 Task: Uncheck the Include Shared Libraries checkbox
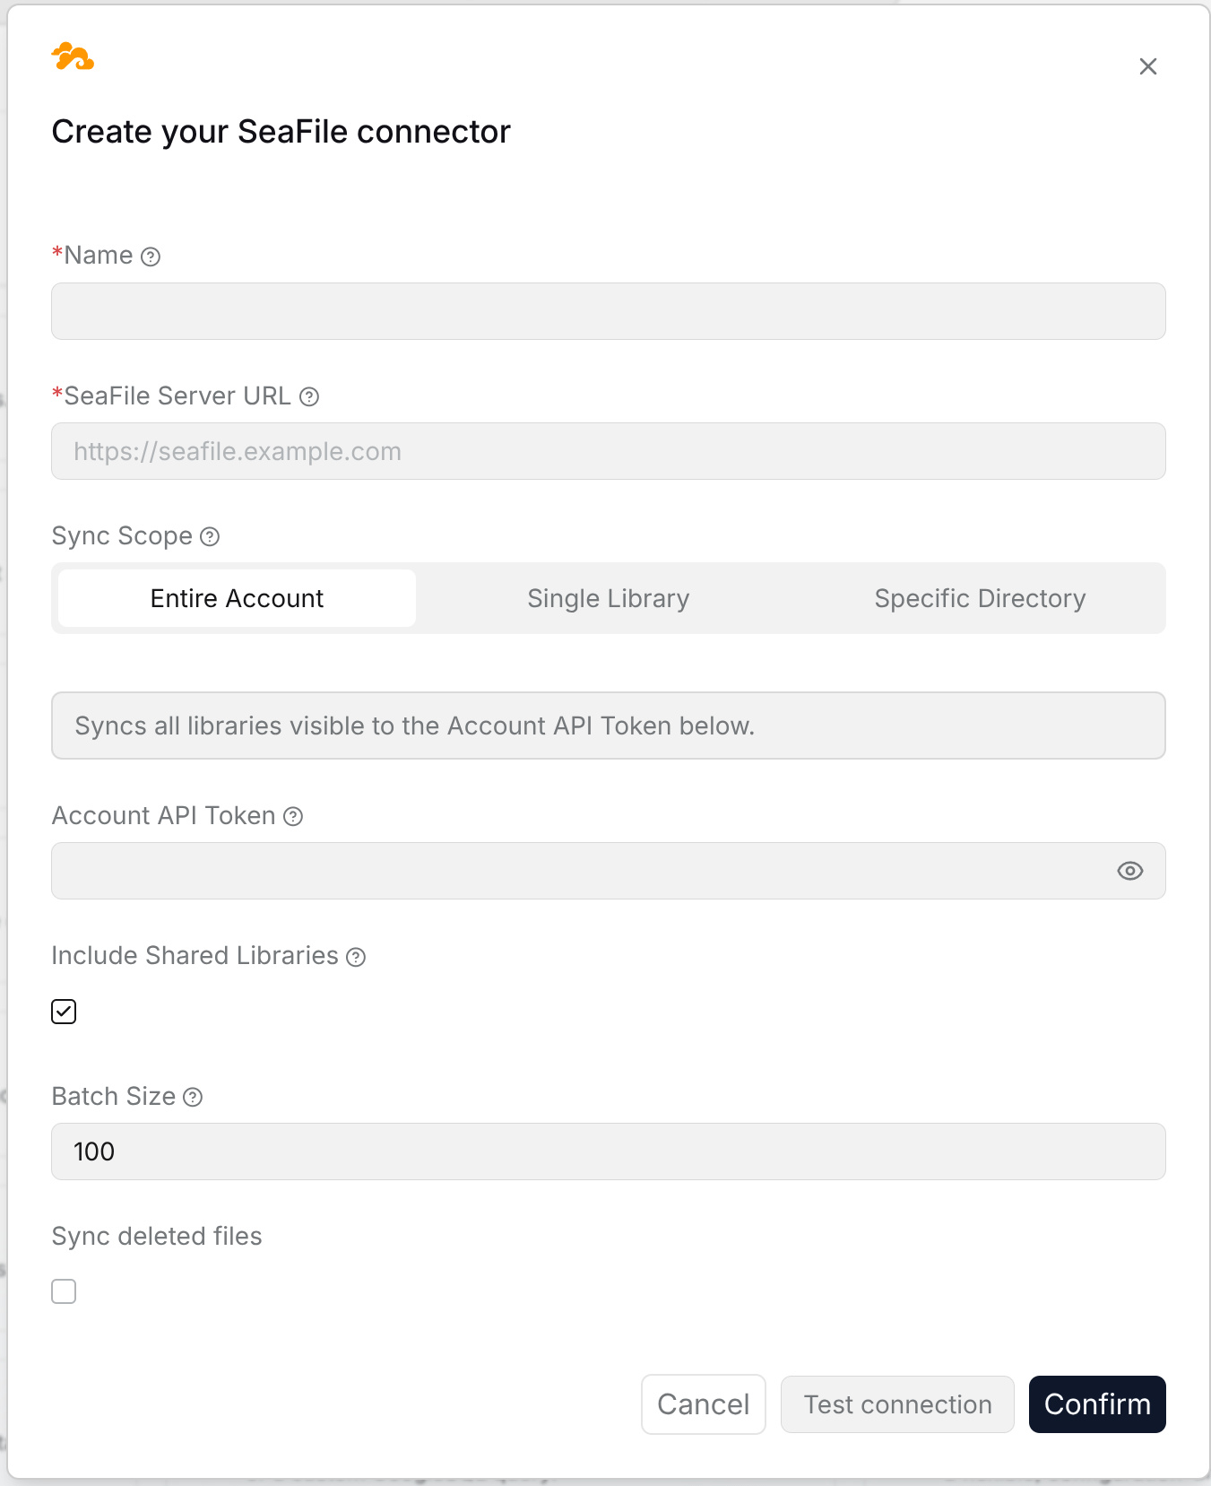(x=64, y=1012)
